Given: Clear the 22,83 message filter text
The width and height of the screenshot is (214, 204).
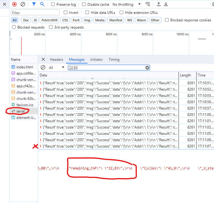Looking at the screenshot, I should coord(147,68).
